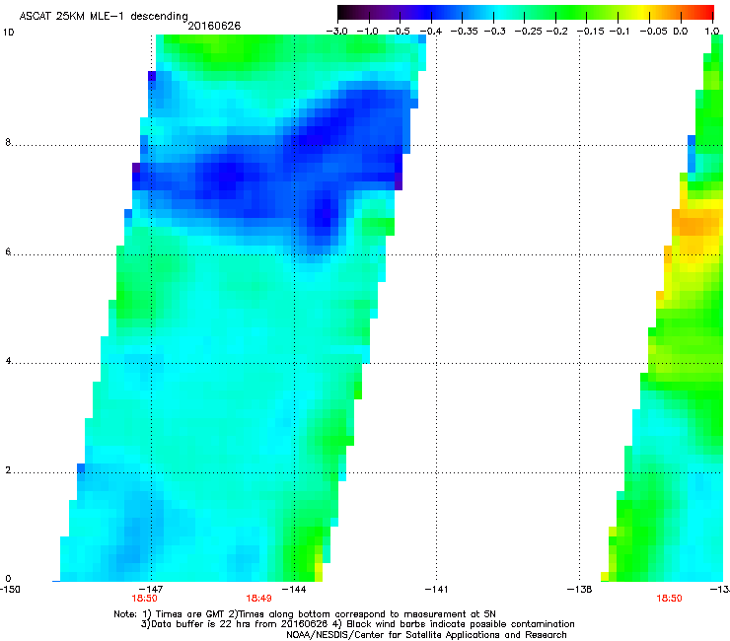Click red time 18:50 beneath the -147 label
This screenshot has width=730, height=641.
click(144, 599)
